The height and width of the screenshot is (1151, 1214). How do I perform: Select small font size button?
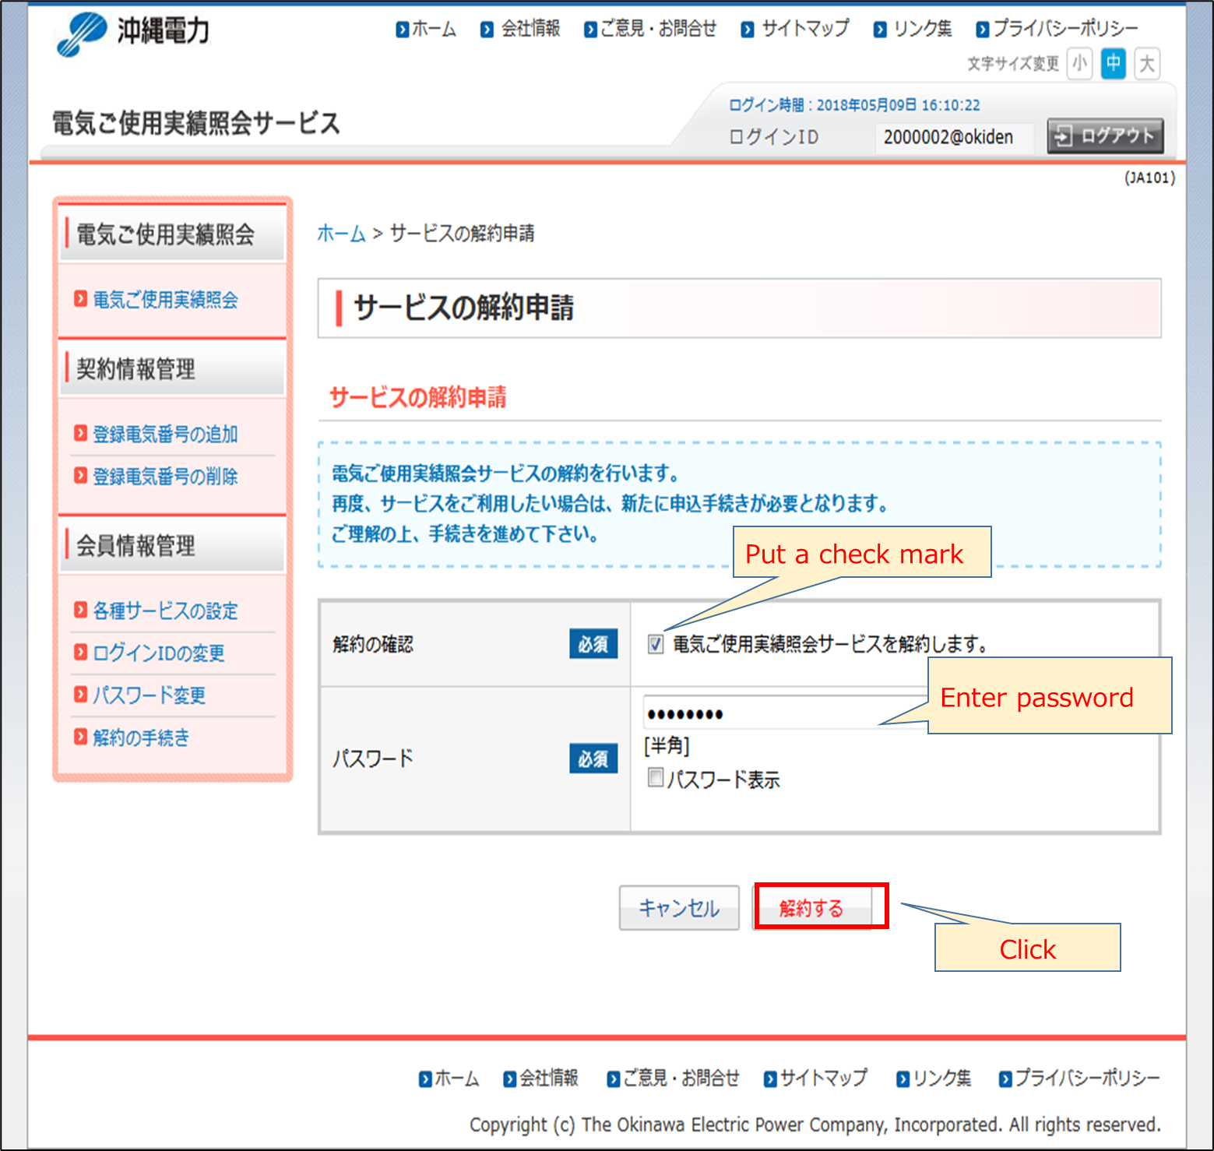[x=1079, y=63]
